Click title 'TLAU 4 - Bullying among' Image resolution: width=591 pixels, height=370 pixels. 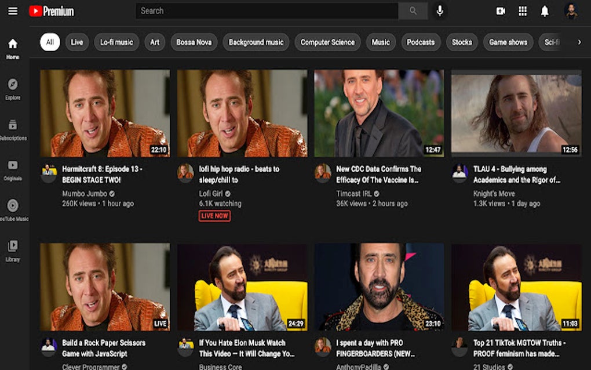click(x=517, y=174)
